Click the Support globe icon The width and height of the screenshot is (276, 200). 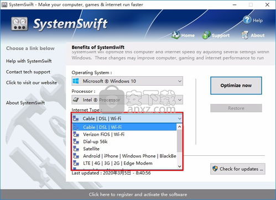[206, 35]
